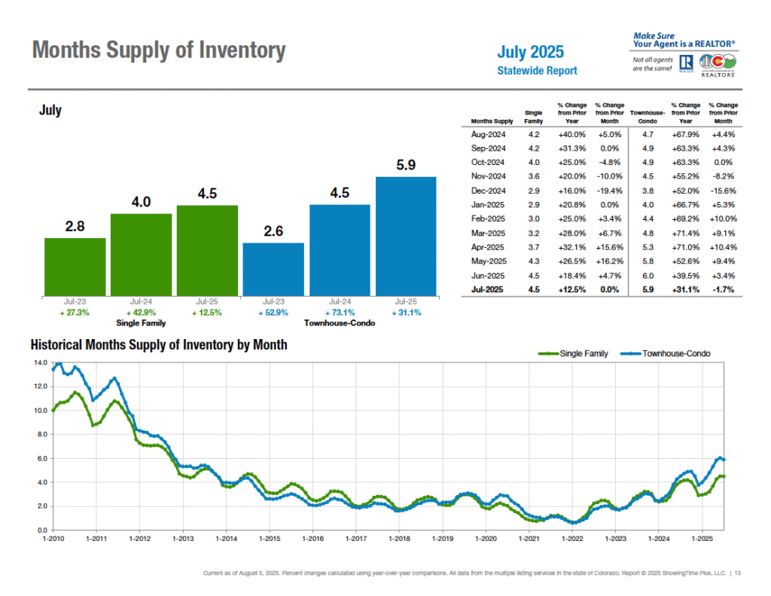Click the blue Jul-24 bar labeled 4.5
Image resolution: width=771 pixels, height=596 pixels.
pyautogui.click(x=340, y=249)
